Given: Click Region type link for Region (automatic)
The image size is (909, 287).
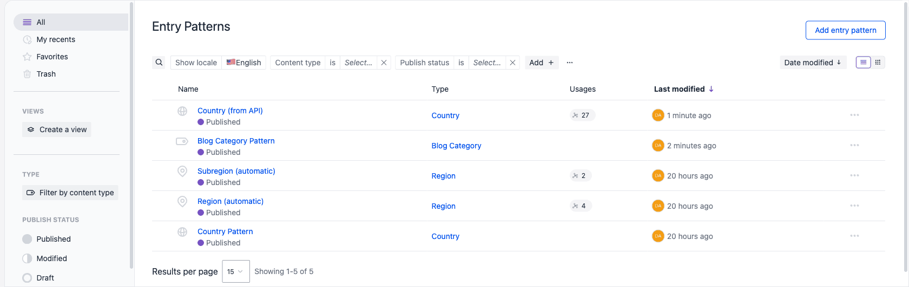Looking at the screenshot, I should (444, 206).
